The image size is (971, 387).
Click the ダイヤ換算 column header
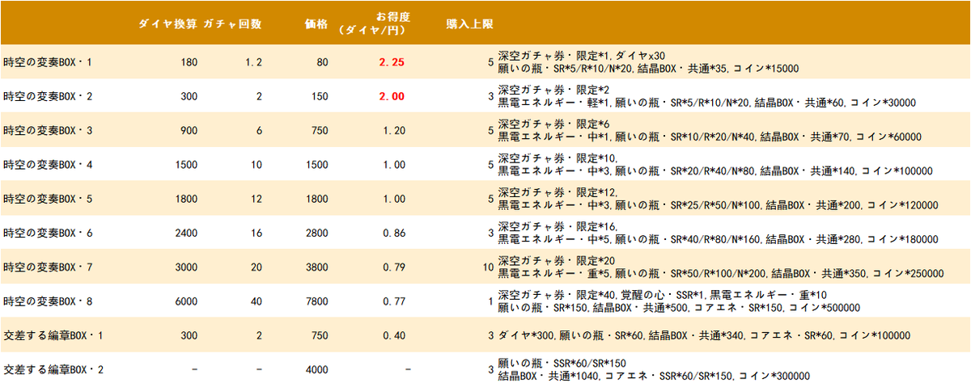coord(169,23)
